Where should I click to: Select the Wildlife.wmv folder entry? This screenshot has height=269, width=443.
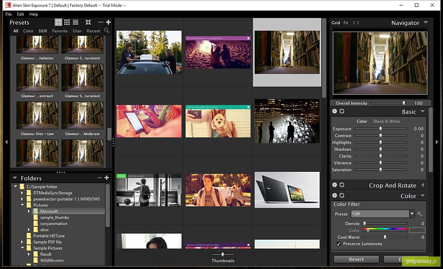coord(52,260)
